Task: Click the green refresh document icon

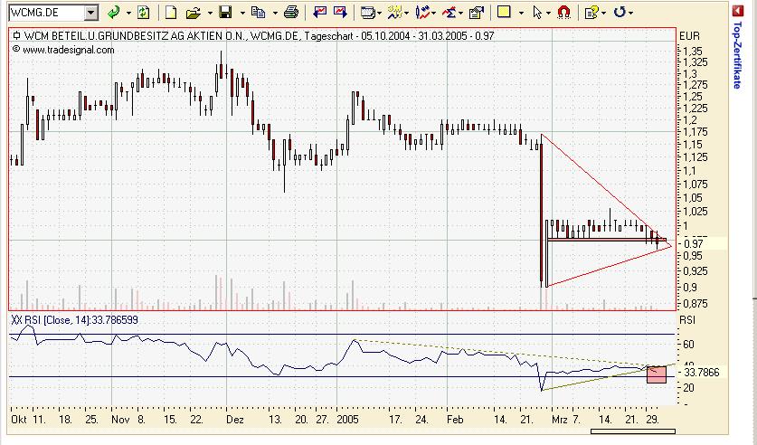Action: pos(144,12)
